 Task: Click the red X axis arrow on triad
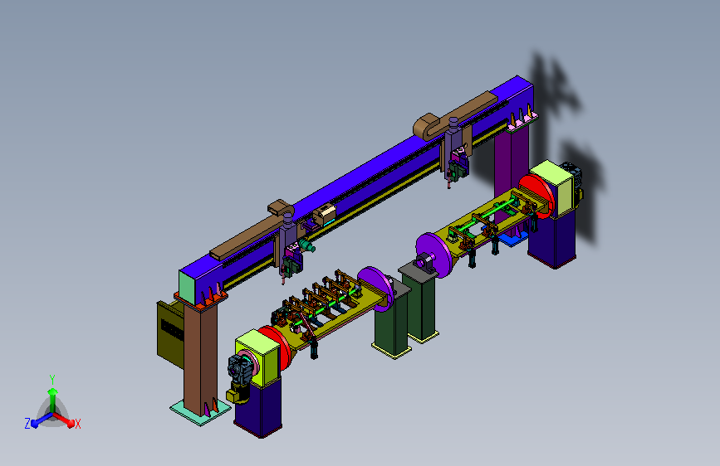(64, 420)
